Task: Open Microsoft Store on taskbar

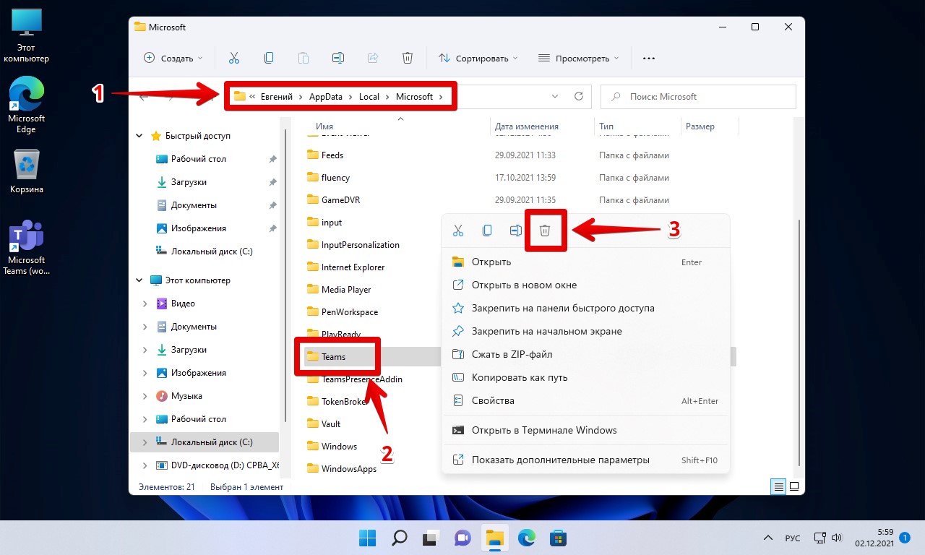Action: click(x=558, y=538)
